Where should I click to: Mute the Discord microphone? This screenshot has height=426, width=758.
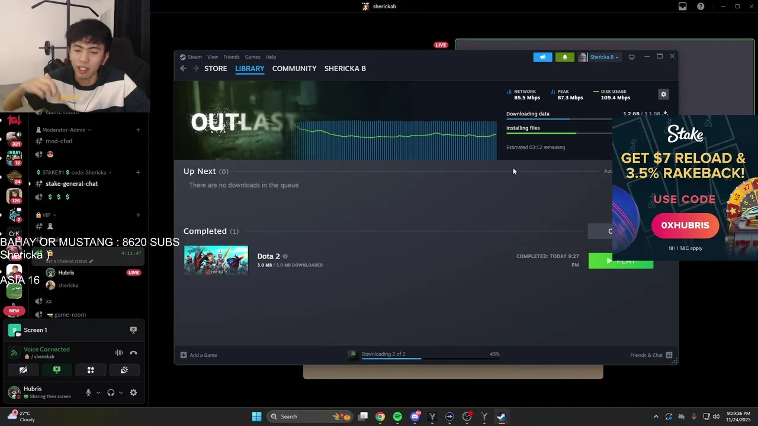(88, 392)
